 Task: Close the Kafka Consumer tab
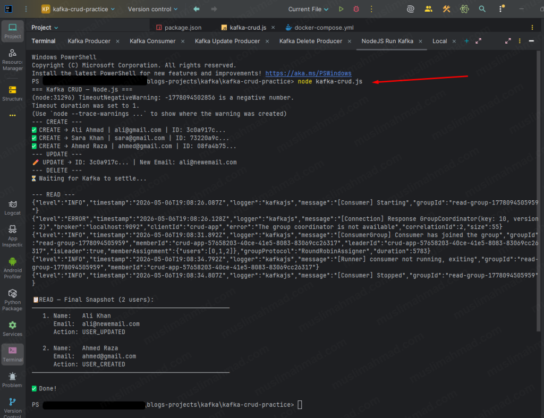183,41
